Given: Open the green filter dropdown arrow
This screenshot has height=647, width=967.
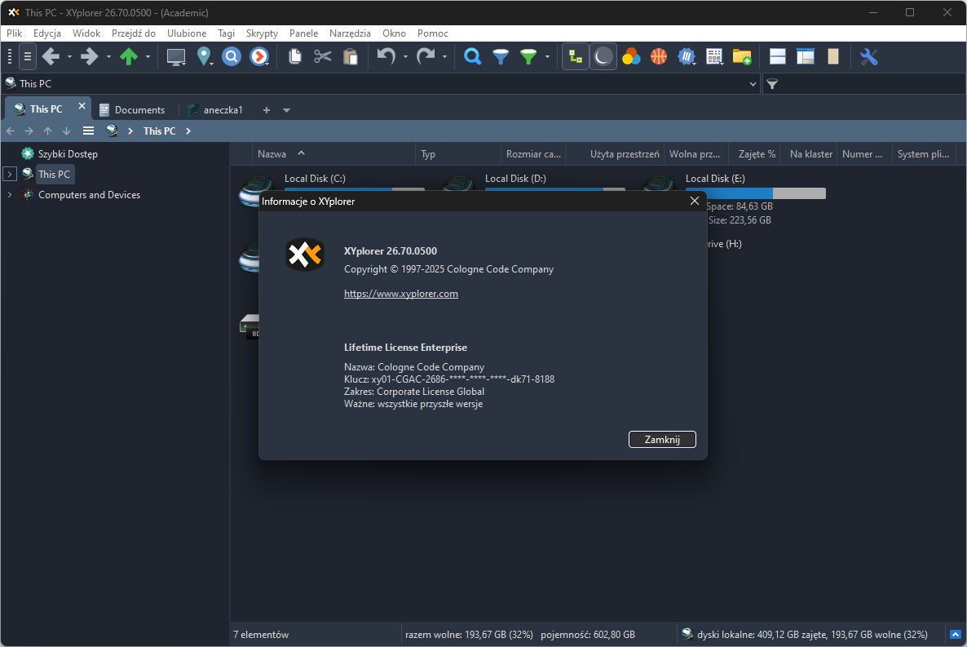Looking at the screenshot, I should pos(547,57).
